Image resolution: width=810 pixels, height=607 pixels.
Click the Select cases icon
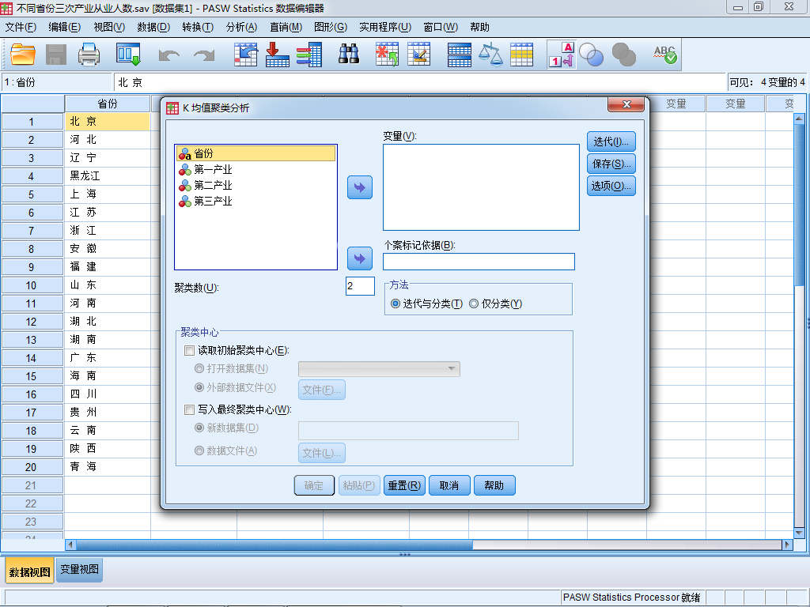click(522, 55)
